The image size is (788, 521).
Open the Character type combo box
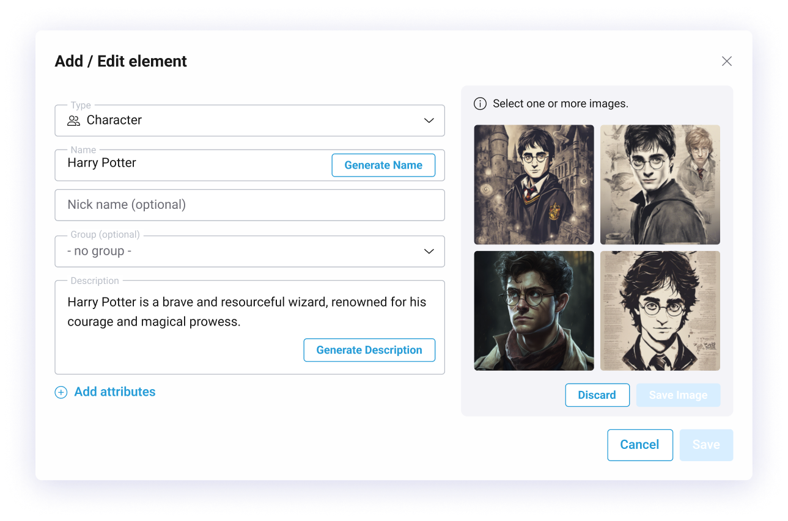pyautogui.click(x=249, y=120)
